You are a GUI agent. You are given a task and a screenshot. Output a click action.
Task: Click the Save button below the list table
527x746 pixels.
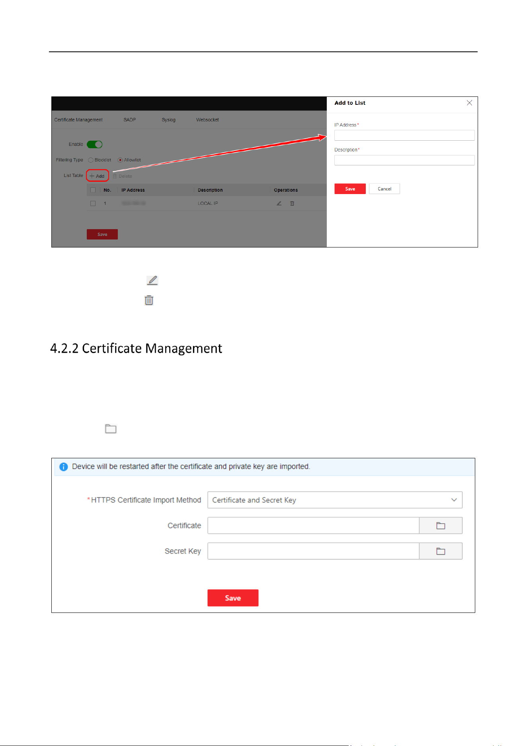click(102, 234)
